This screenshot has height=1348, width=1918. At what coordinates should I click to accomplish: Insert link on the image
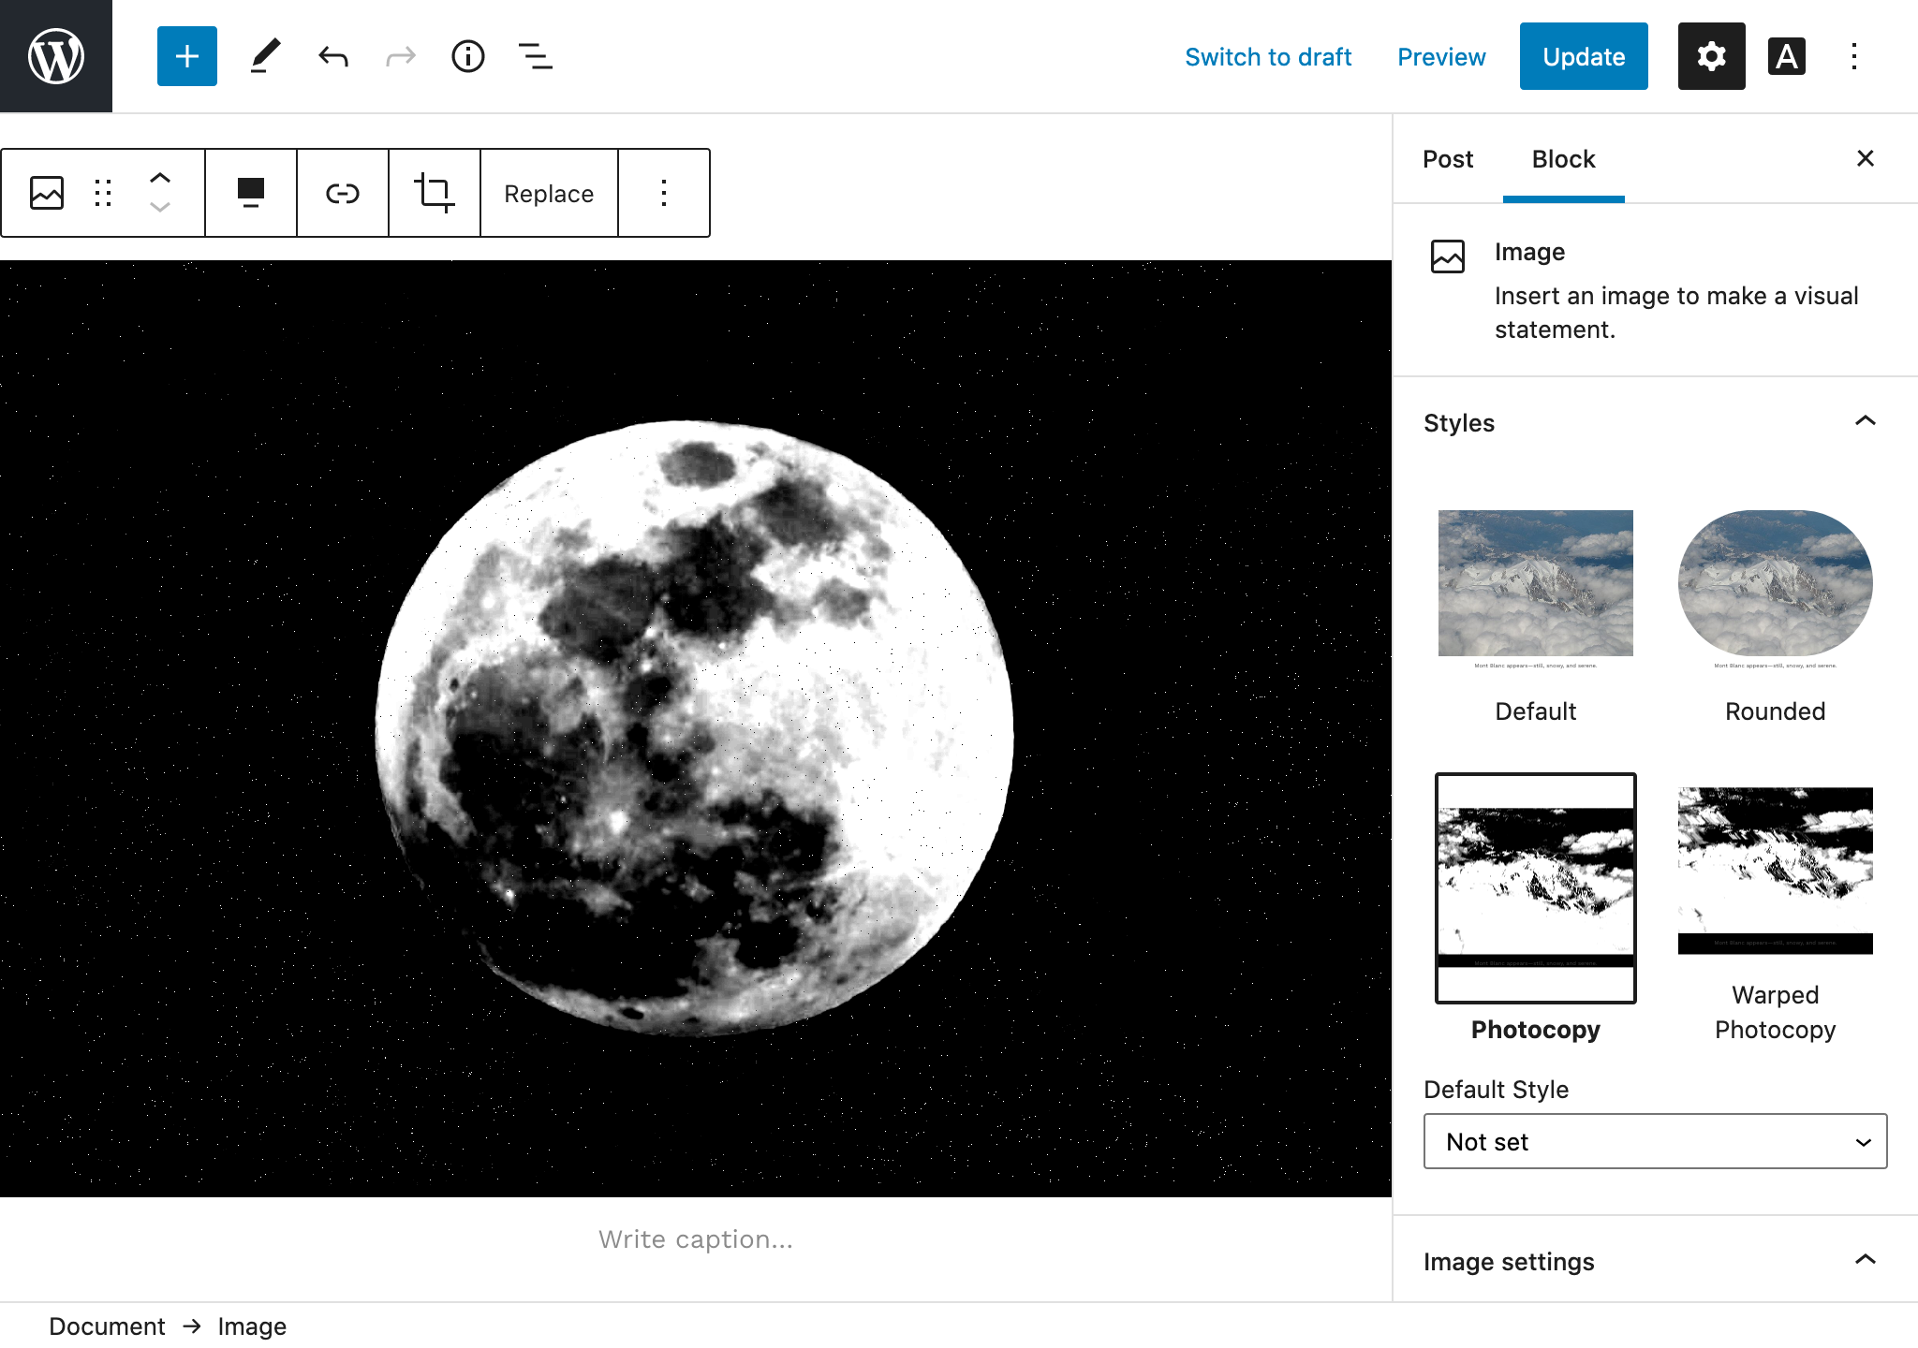pyautogui.click(x=343, y=193)
